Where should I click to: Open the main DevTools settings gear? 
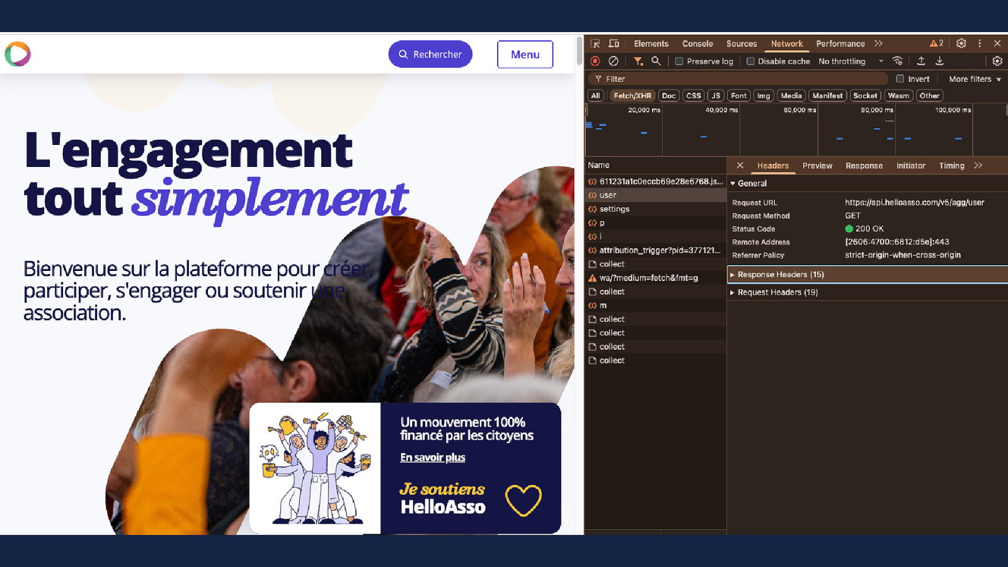coord(961,43)
